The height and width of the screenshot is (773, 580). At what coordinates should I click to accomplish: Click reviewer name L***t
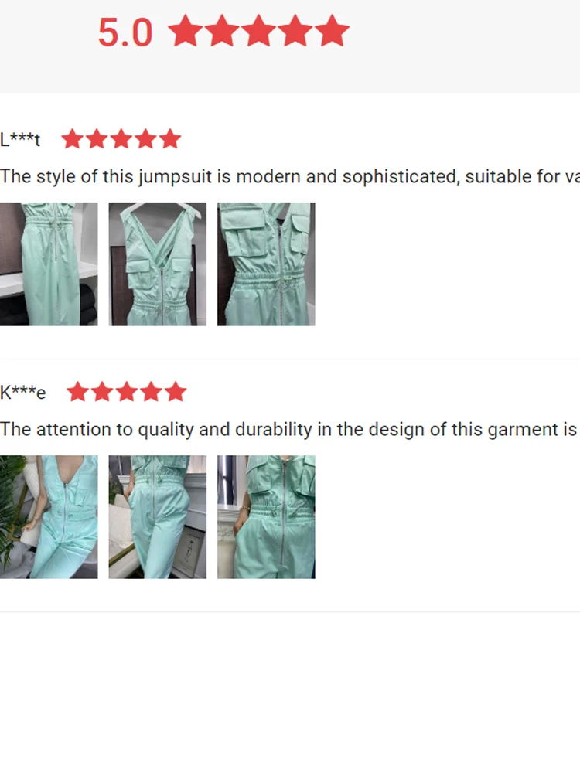pos(20,139)
